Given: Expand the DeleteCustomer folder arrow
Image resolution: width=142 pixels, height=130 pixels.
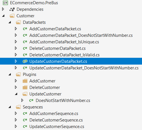Looking at the screenshot, I should click(16, 87).
